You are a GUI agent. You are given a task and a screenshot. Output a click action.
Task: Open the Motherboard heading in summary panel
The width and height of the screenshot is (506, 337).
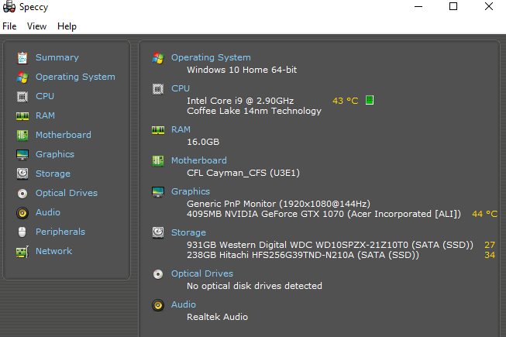[199, 160]
